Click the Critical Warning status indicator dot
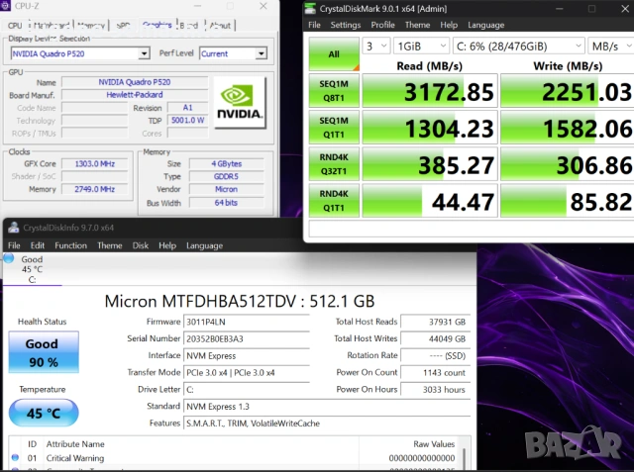 pyautogui.click(x=15, y=458)
